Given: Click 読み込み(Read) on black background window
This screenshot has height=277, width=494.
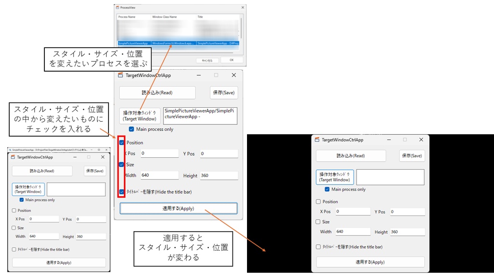Looking at the screenshot, I should [351, 156].
